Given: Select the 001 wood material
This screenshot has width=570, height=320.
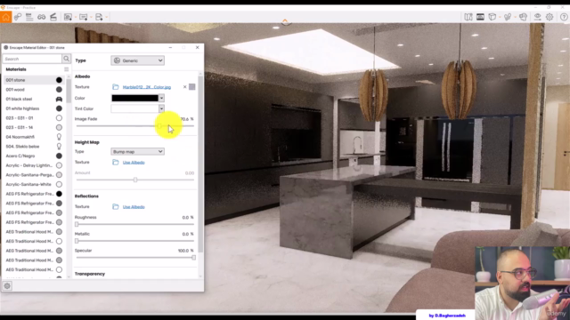Looking at the screenshot, I should click(x=34, y=90).
